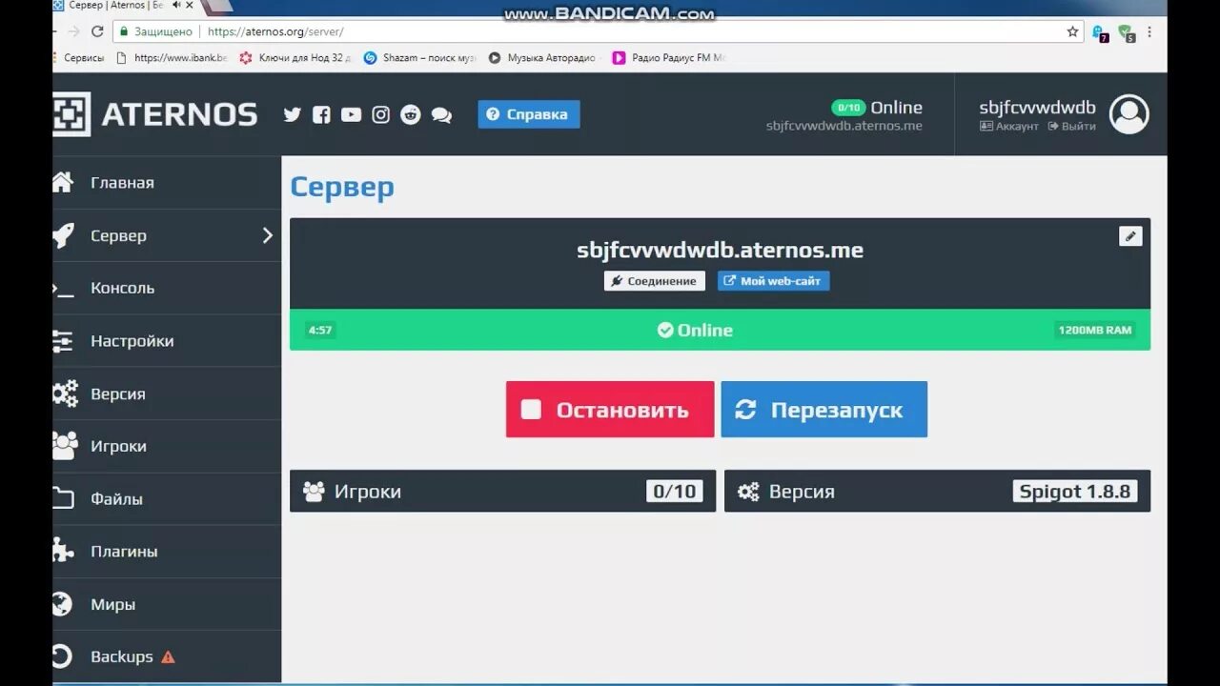
Task: Open Главная in the sidebar
Action: coord(167,183)
